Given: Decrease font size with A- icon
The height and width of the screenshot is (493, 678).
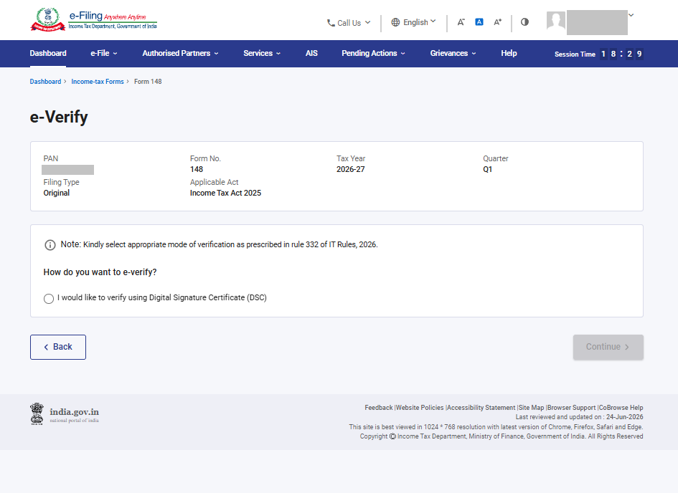Looking at the screenshot, I should [461, 22].
